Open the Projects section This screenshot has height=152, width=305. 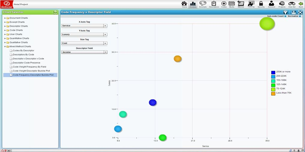click(282, 4)
